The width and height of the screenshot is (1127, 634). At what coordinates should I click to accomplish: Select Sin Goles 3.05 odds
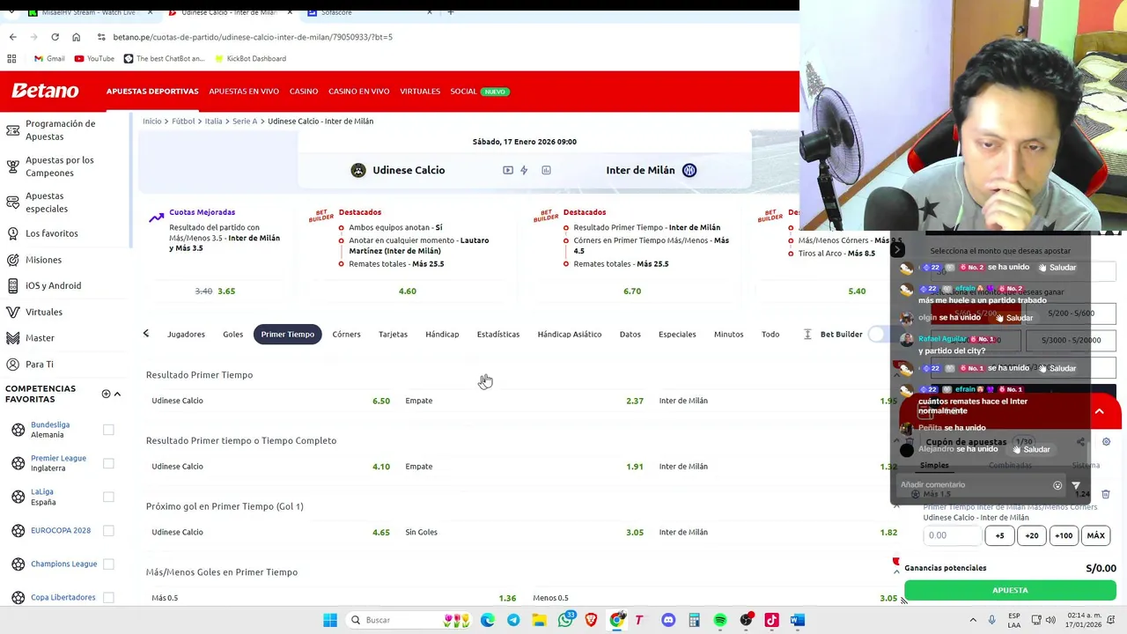click(x=524, y=532)
